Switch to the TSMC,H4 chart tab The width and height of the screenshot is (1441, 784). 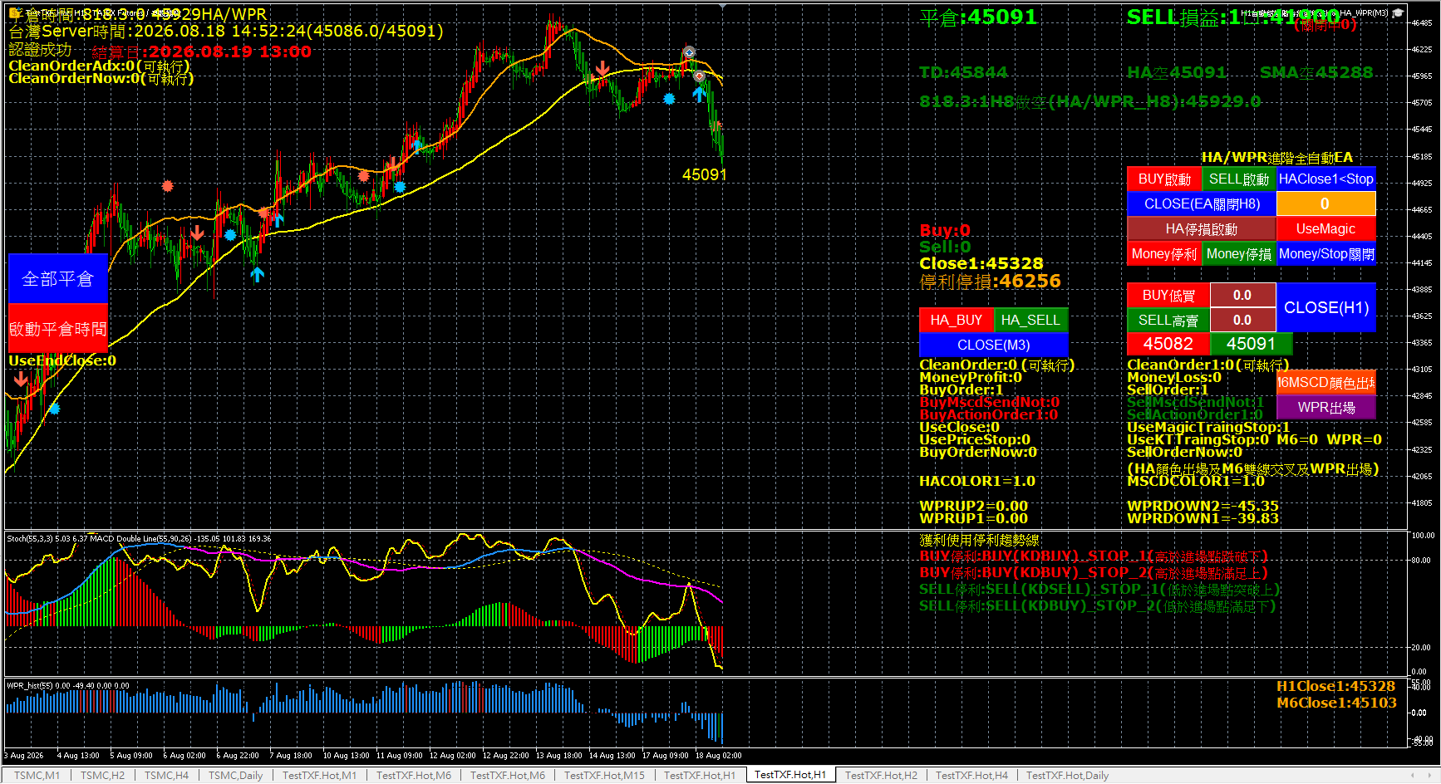coord(166,776)
